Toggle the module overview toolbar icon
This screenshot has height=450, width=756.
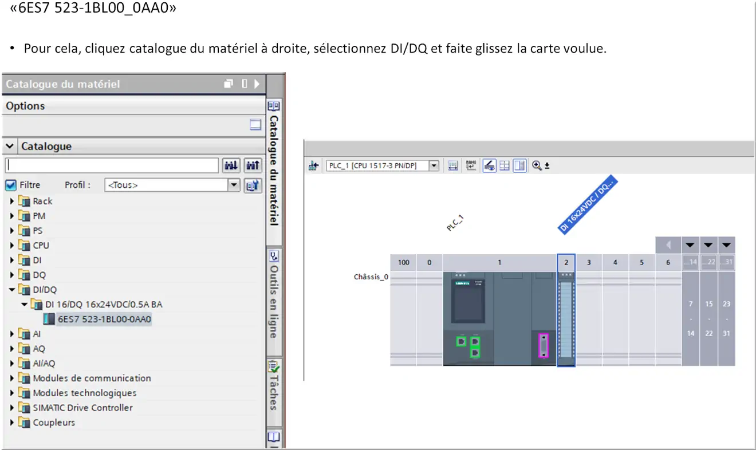click(519, 165)
